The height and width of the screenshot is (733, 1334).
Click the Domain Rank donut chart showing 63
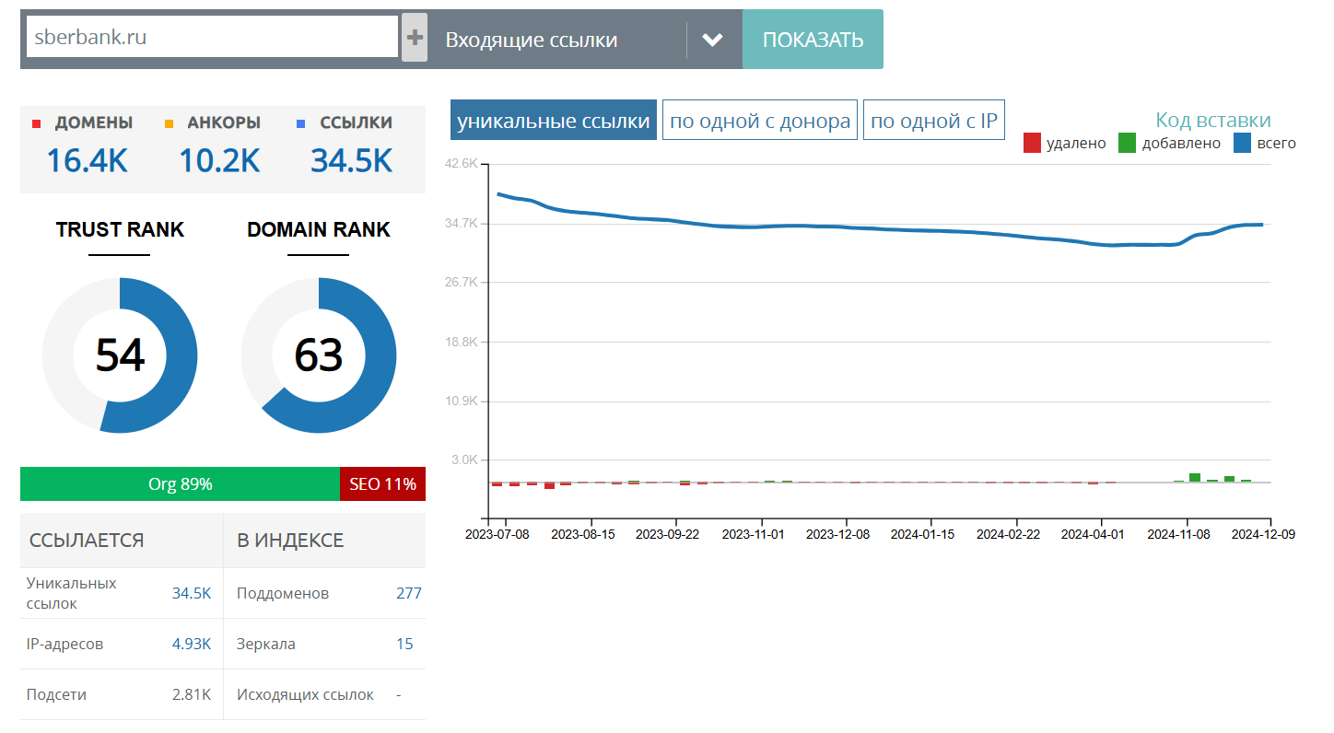pyautogui.click(x=319, y=355)
